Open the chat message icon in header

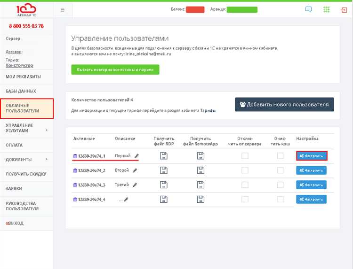(x=308, y=9)
